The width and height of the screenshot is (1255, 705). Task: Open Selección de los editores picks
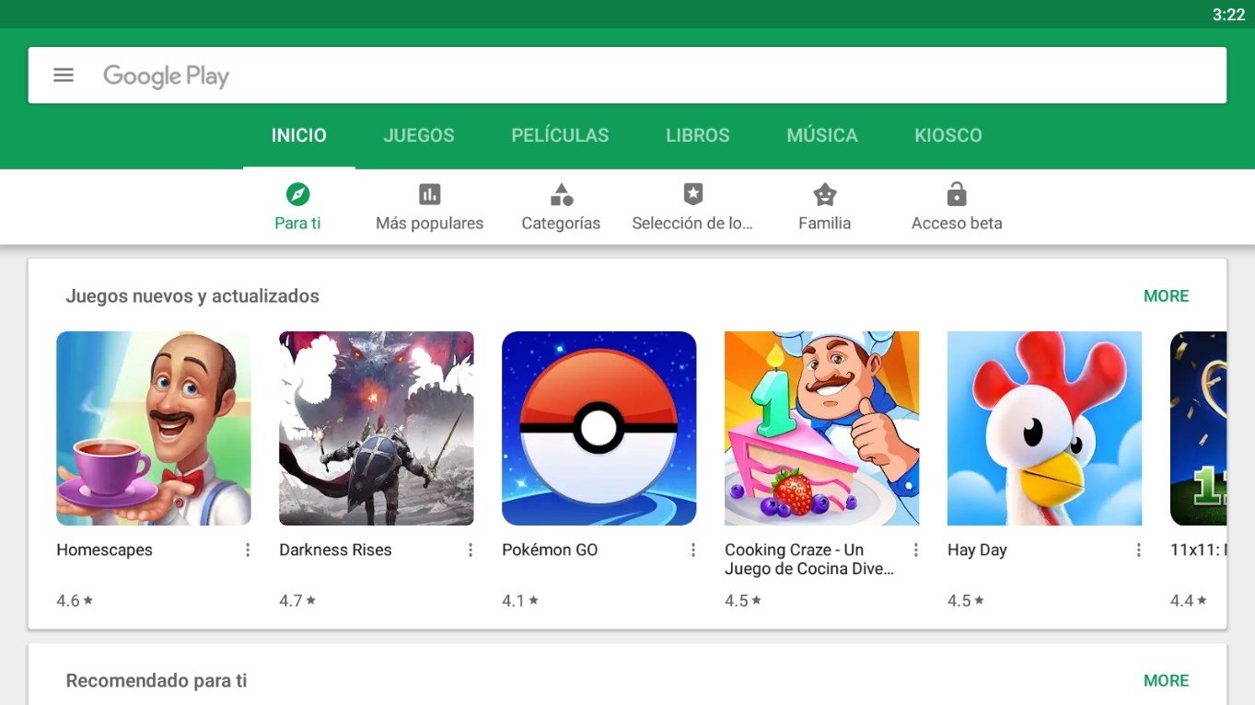pos(692,205)
